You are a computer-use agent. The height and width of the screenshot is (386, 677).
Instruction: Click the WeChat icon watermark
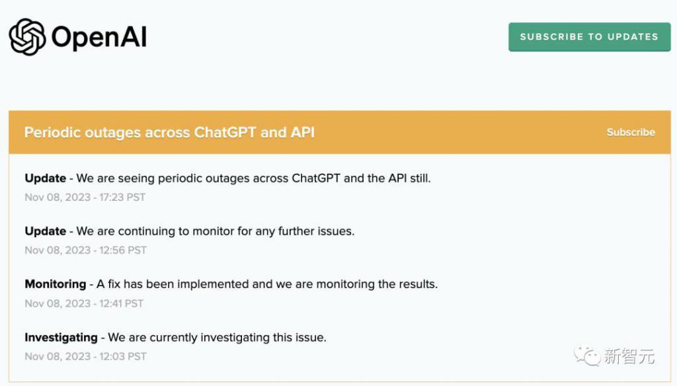pos(587,356)
